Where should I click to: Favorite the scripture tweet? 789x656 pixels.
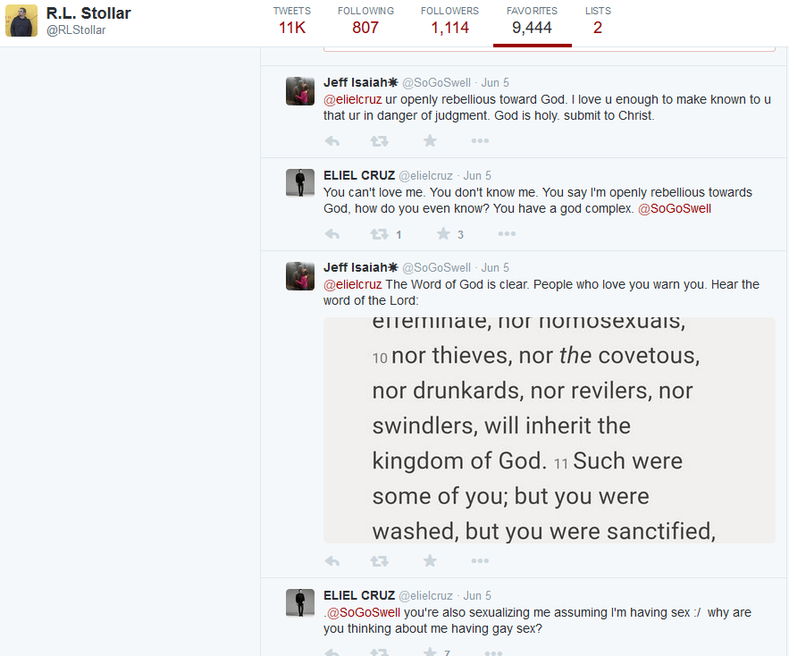[429, 560]
